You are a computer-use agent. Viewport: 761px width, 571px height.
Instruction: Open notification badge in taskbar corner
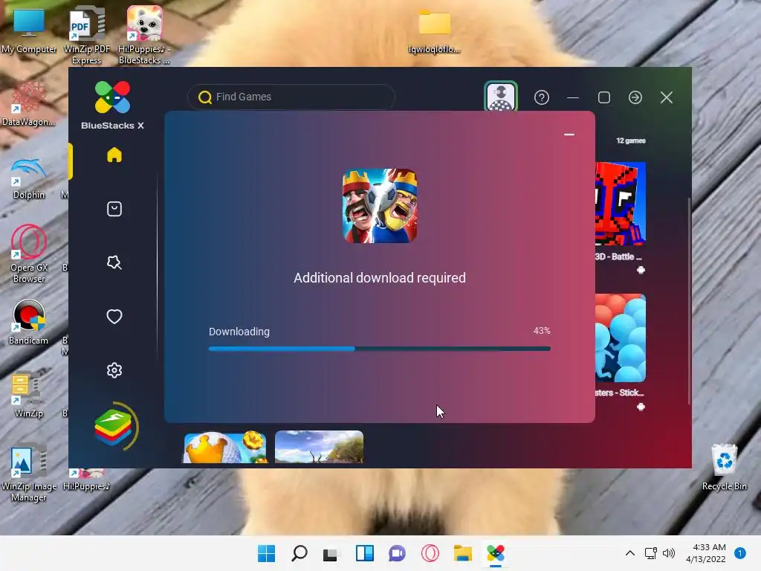[740, 552]
